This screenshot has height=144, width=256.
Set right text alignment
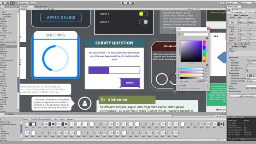[x=253, y=76]
